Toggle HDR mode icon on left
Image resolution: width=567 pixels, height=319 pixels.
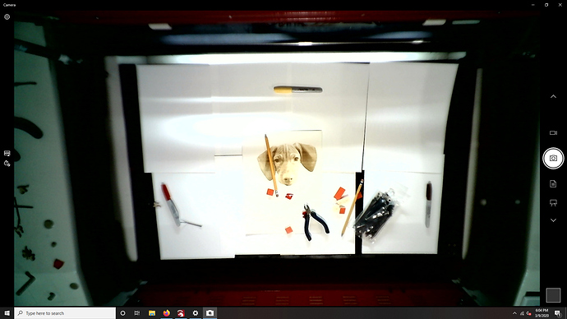click(x=7, y=154)
